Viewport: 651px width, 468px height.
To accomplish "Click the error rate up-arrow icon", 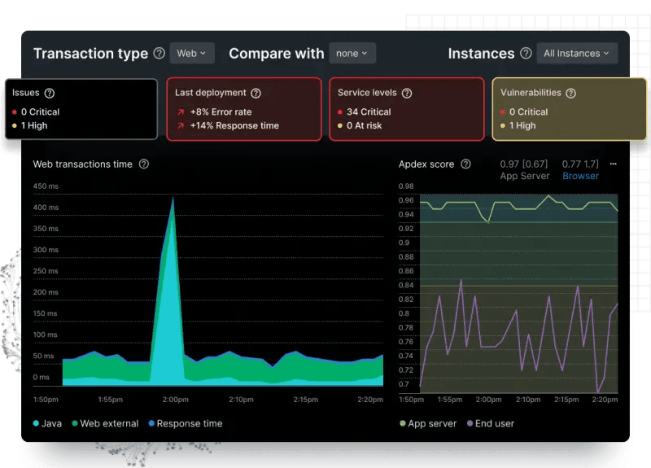I will point(181,112).
